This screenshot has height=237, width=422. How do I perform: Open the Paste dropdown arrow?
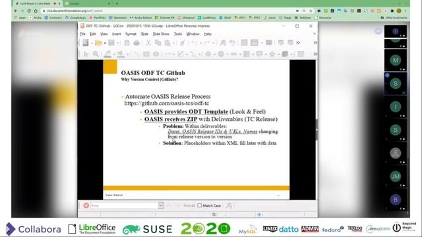point(174,43)
